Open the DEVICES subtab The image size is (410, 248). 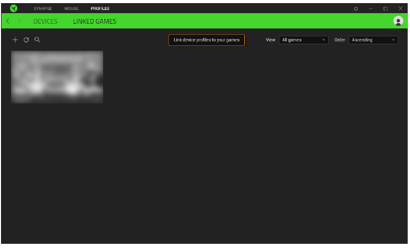pos(45,22)
